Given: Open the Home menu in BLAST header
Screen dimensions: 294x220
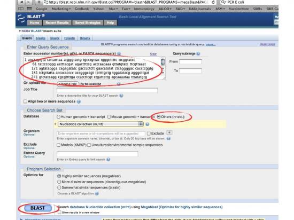Looking at the screenshot, I should pos(35,23).
